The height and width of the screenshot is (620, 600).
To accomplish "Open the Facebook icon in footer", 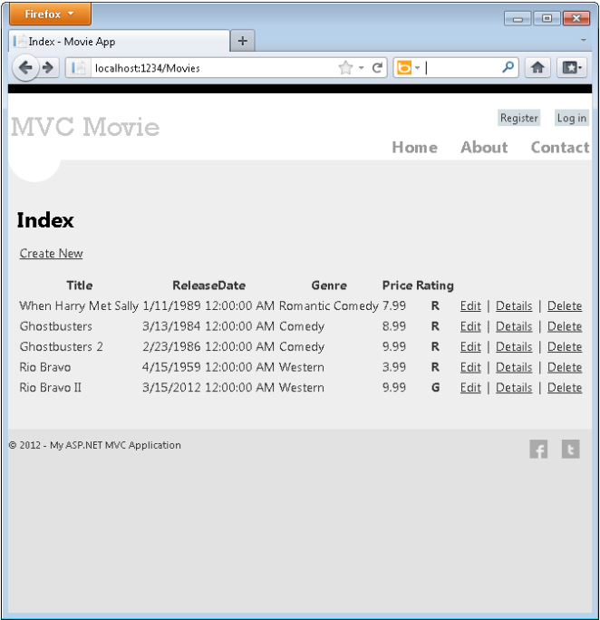I will 538,450.
